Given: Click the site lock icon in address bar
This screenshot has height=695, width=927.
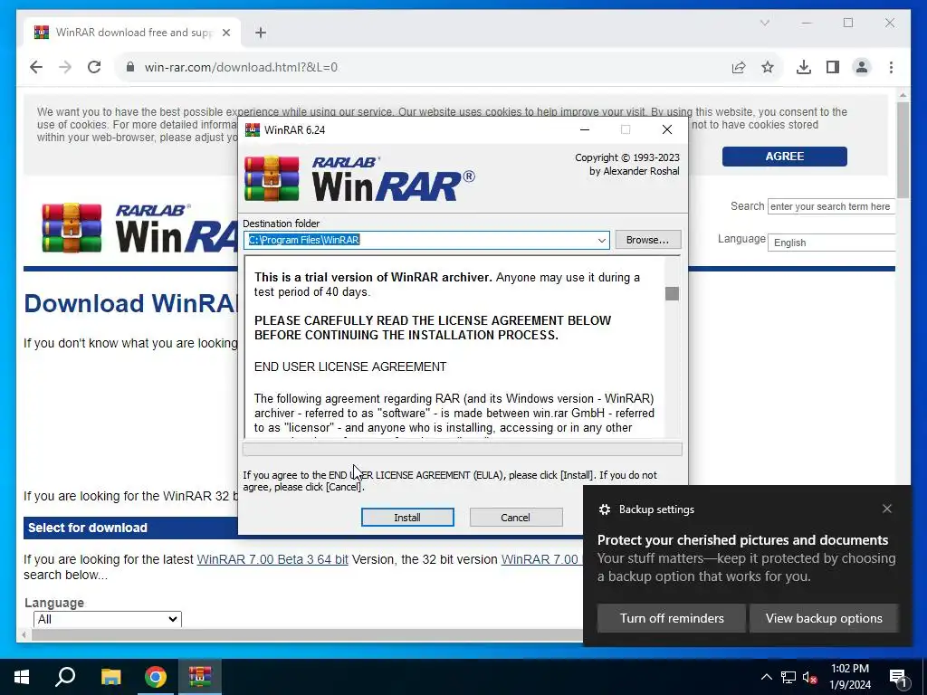Looking at the screenshot, I should click(130, 67).
